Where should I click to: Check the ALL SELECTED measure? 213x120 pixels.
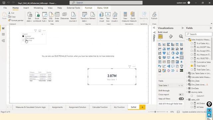192,58
